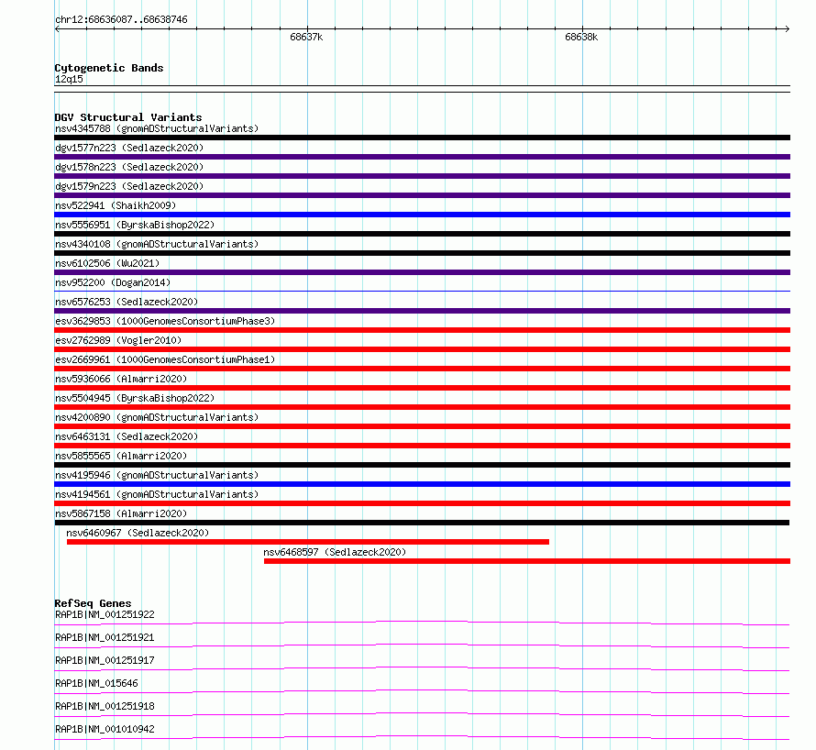Click nsv4340108 (gnomADStructuralVariants) label
The width and height of the screenshot is (816, 750).
157,244
